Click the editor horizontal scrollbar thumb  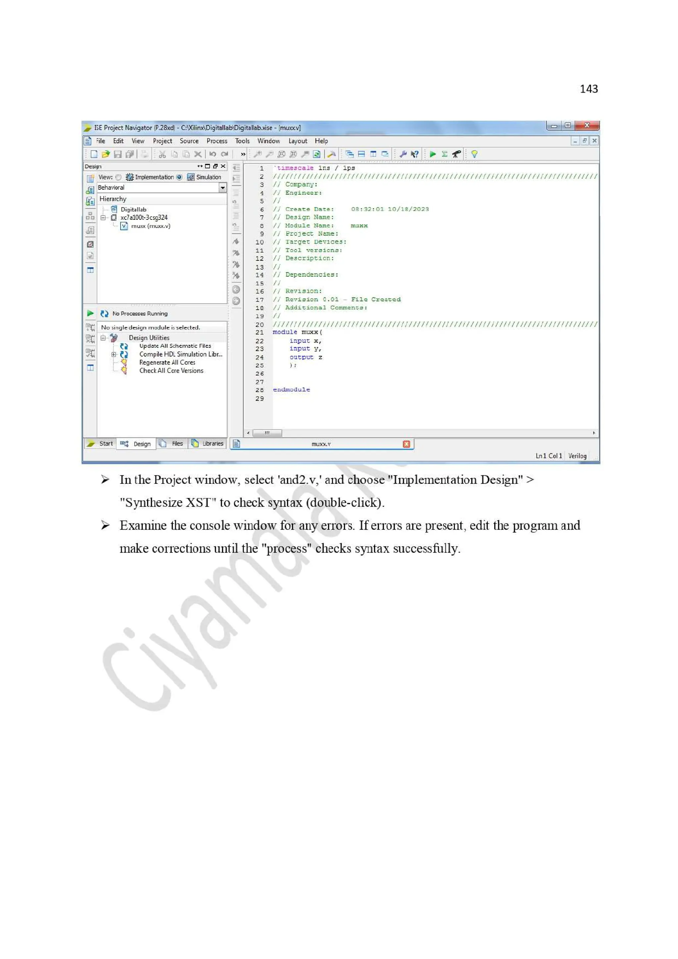pos(267,433)
